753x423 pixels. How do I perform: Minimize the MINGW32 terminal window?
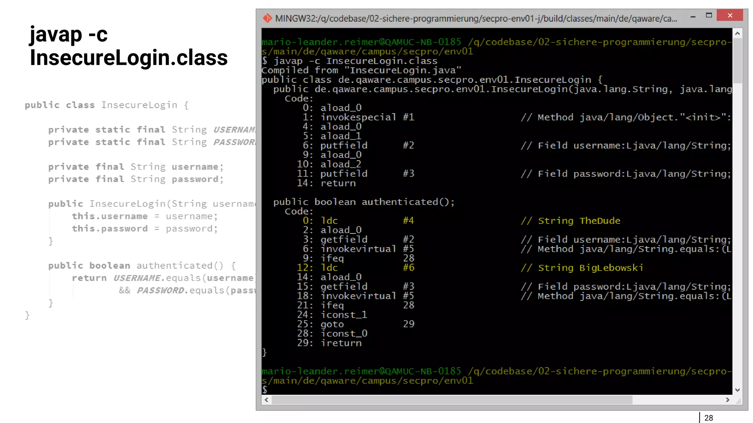click(693, 17)
